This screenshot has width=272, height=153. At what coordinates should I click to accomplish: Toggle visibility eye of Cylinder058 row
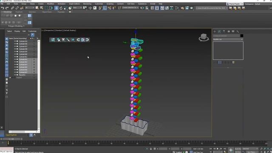[x=15, y=49]
